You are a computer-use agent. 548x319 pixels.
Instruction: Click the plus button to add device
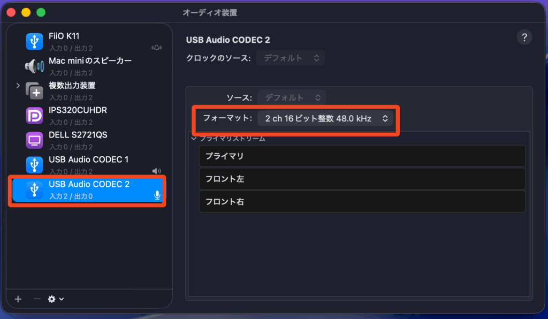click(18, 299)
